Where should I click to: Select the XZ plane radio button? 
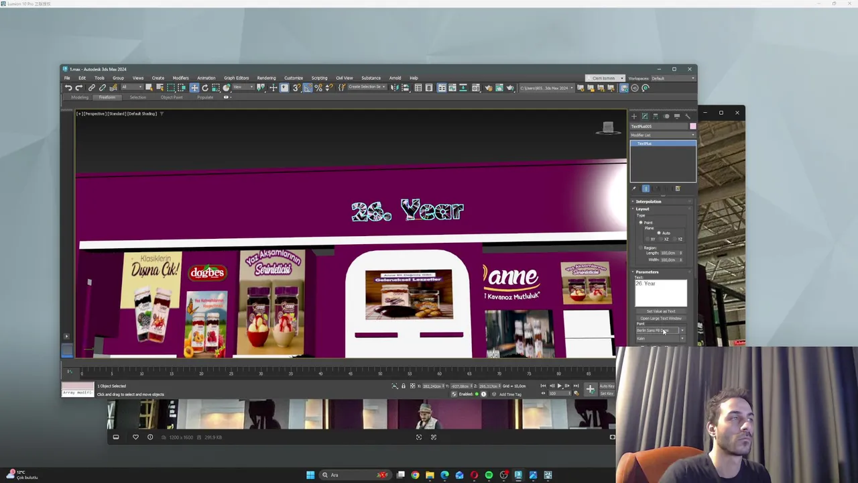(660, 239)
